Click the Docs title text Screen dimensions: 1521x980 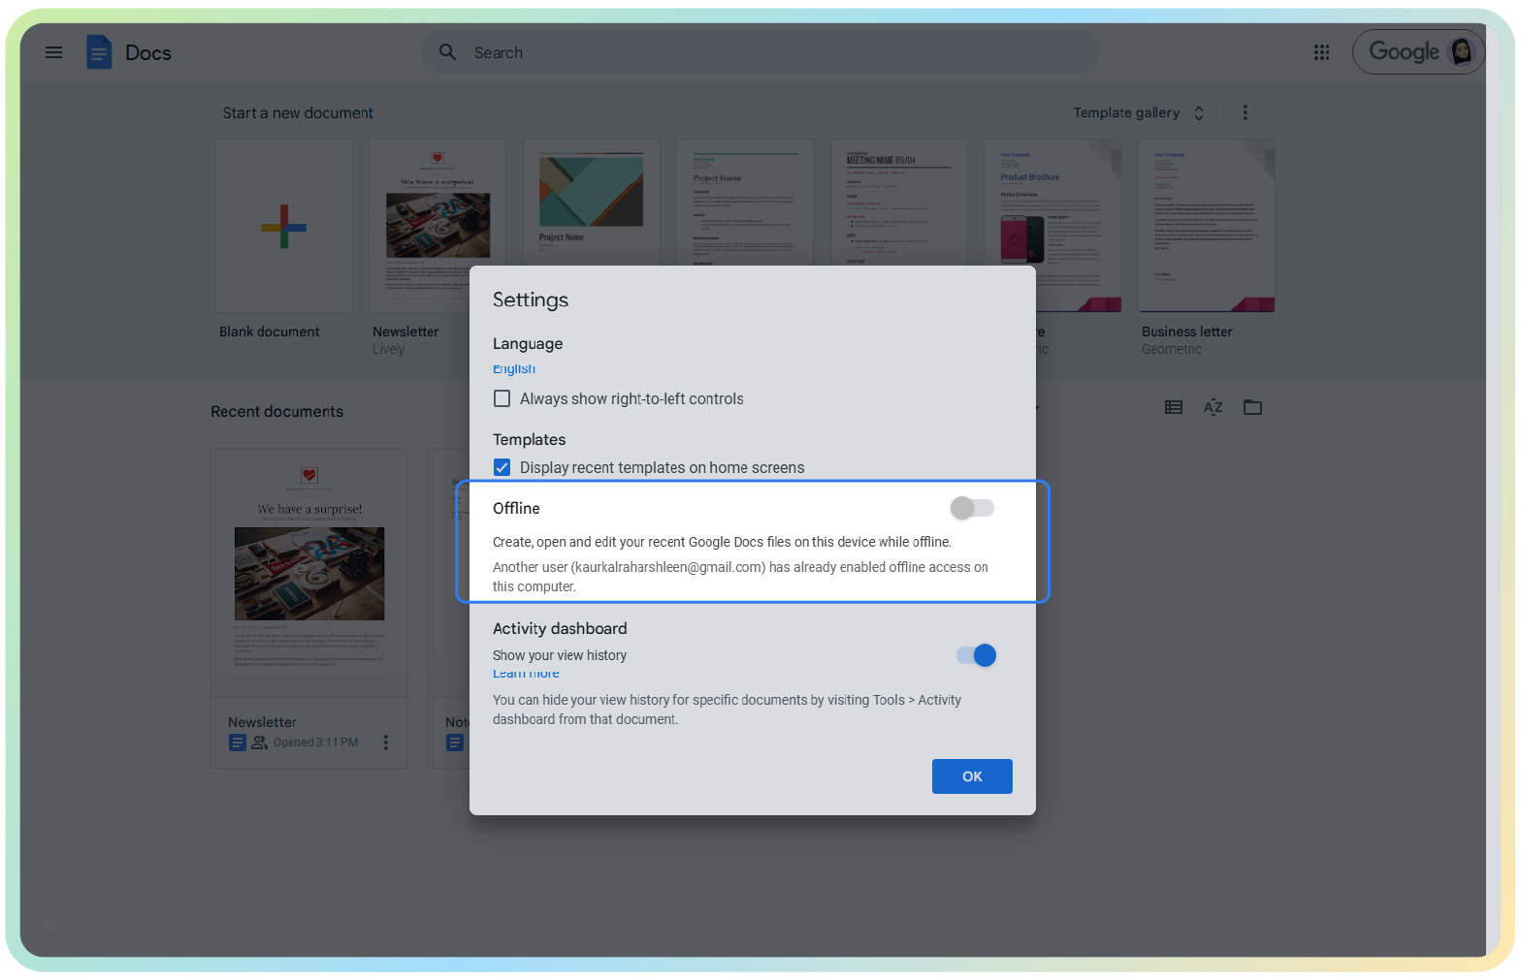tap(148, 52)
